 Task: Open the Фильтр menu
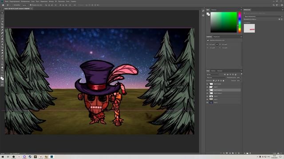pos(51,1)
